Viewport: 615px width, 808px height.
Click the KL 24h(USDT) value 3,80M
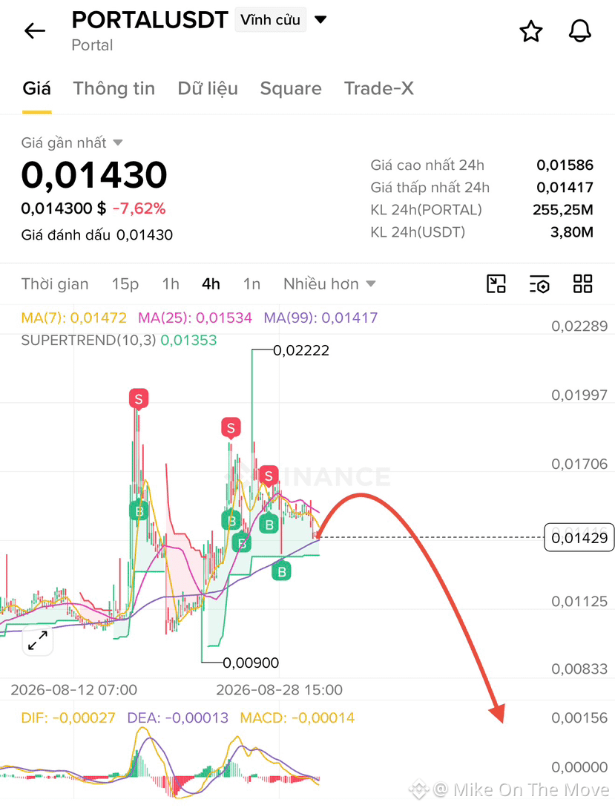(572, 232)
